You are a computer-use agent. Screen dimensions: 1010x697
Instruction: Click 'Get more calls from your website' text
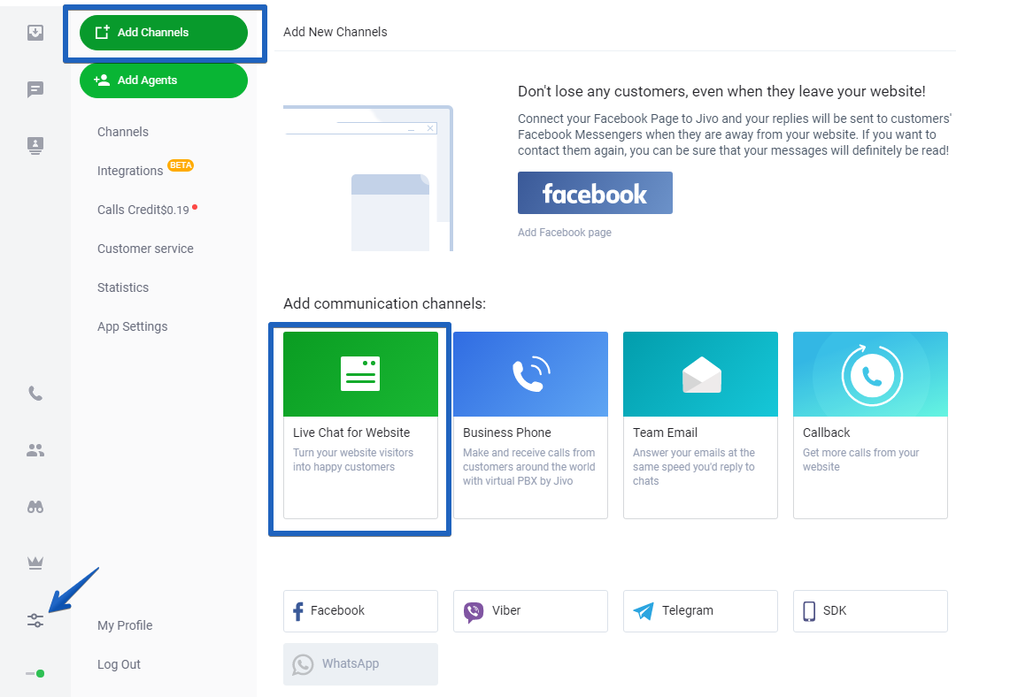coord(860,460)
